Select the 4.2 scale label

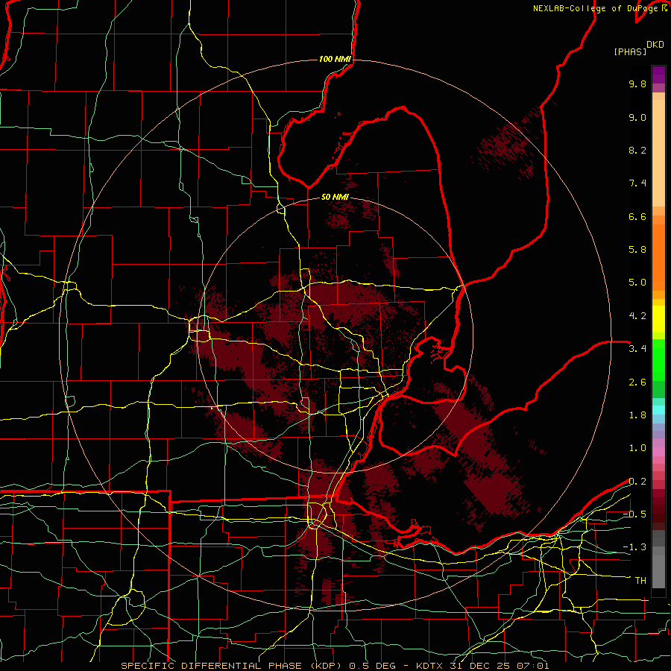coord(637,316)
